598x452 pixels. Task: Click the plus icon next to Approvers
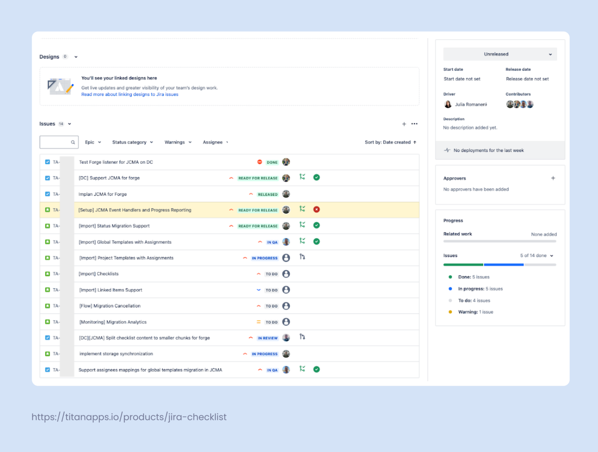[x=553, y=178]
